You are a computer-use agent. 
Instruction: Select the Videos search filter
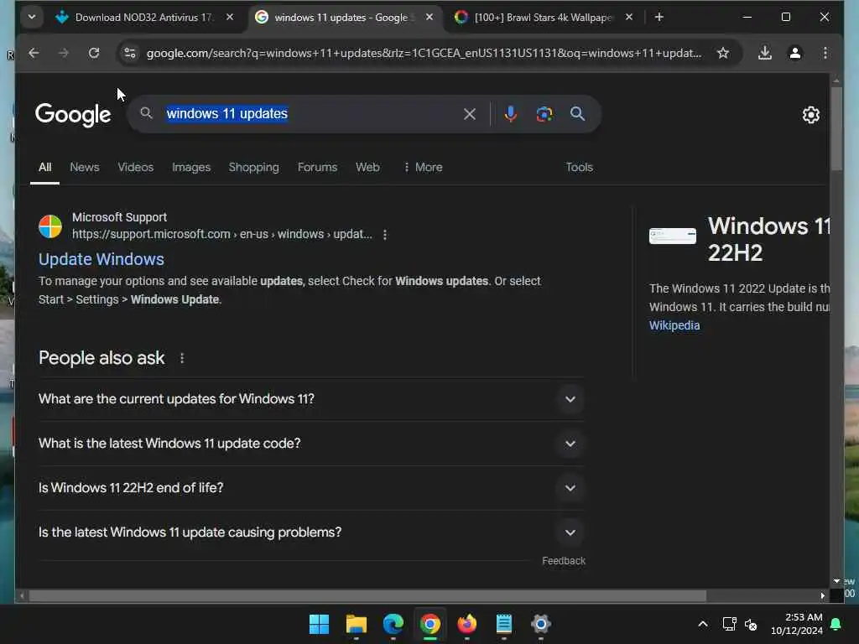click(135, 167)
